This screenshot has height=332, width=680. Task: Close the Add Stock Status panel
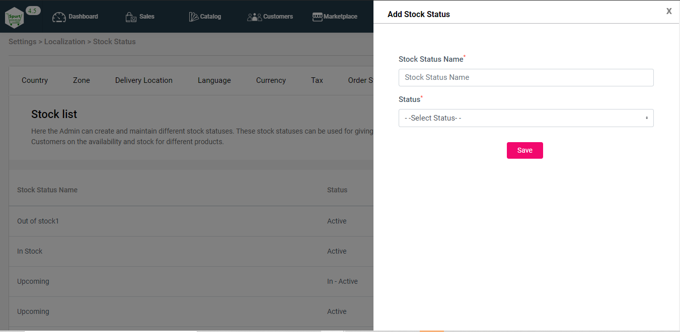[669, 11]
